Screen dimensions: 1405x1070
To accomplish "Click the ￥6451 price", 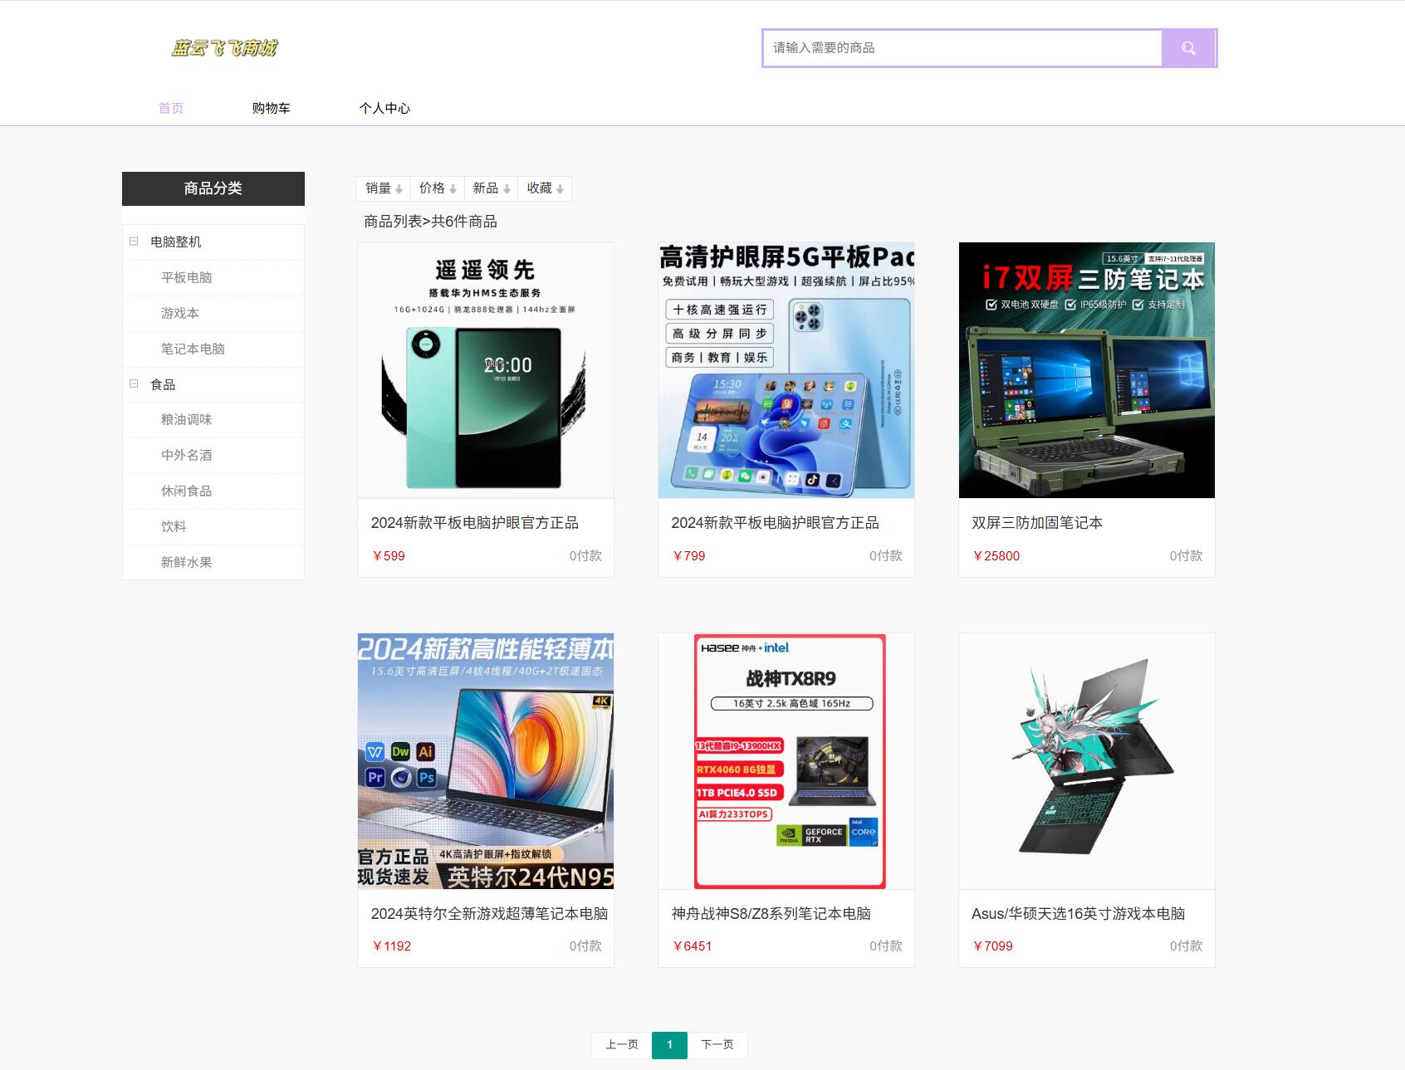I will pos(692,946).
